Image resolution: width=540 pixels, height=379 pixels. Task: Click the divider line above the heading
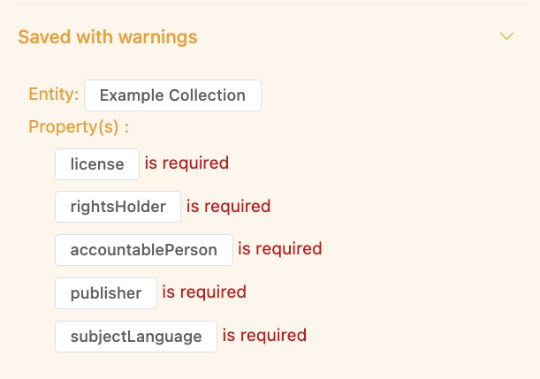coord(272,4)
